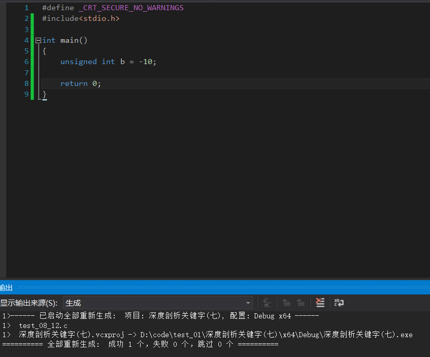The width and height of the screenshot is (430, 357).
Task: Open the 显示输出来源 dropdown showing 生成
Action: [152, 302]
